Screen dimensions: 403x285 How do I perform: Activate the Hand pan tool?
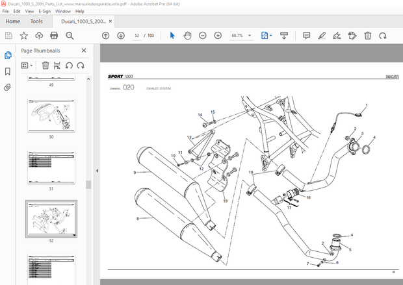point(187,36)
